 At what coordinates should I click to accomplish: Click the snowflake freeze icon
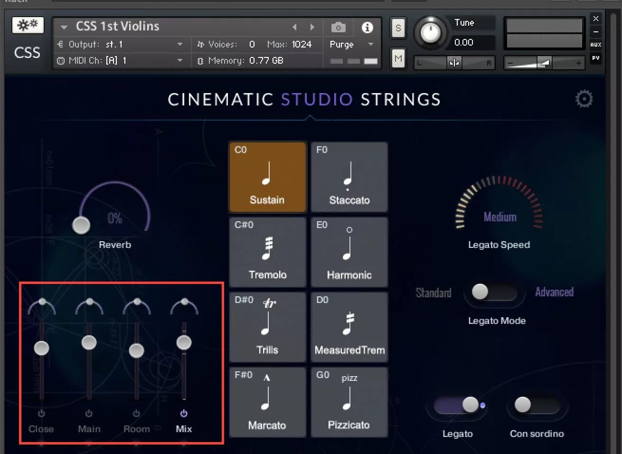(28, 25)
